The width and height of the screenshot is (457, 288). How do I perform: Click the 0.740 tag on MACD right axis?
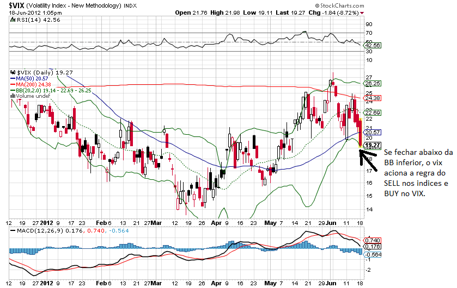373,240
